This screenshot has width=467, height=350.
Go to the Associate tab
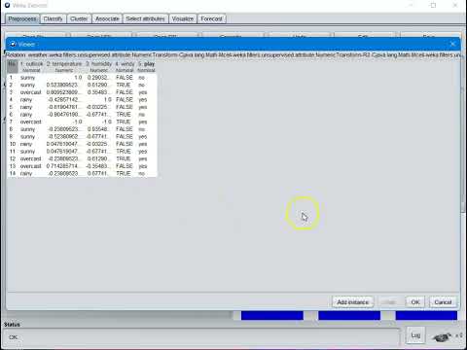107,18
